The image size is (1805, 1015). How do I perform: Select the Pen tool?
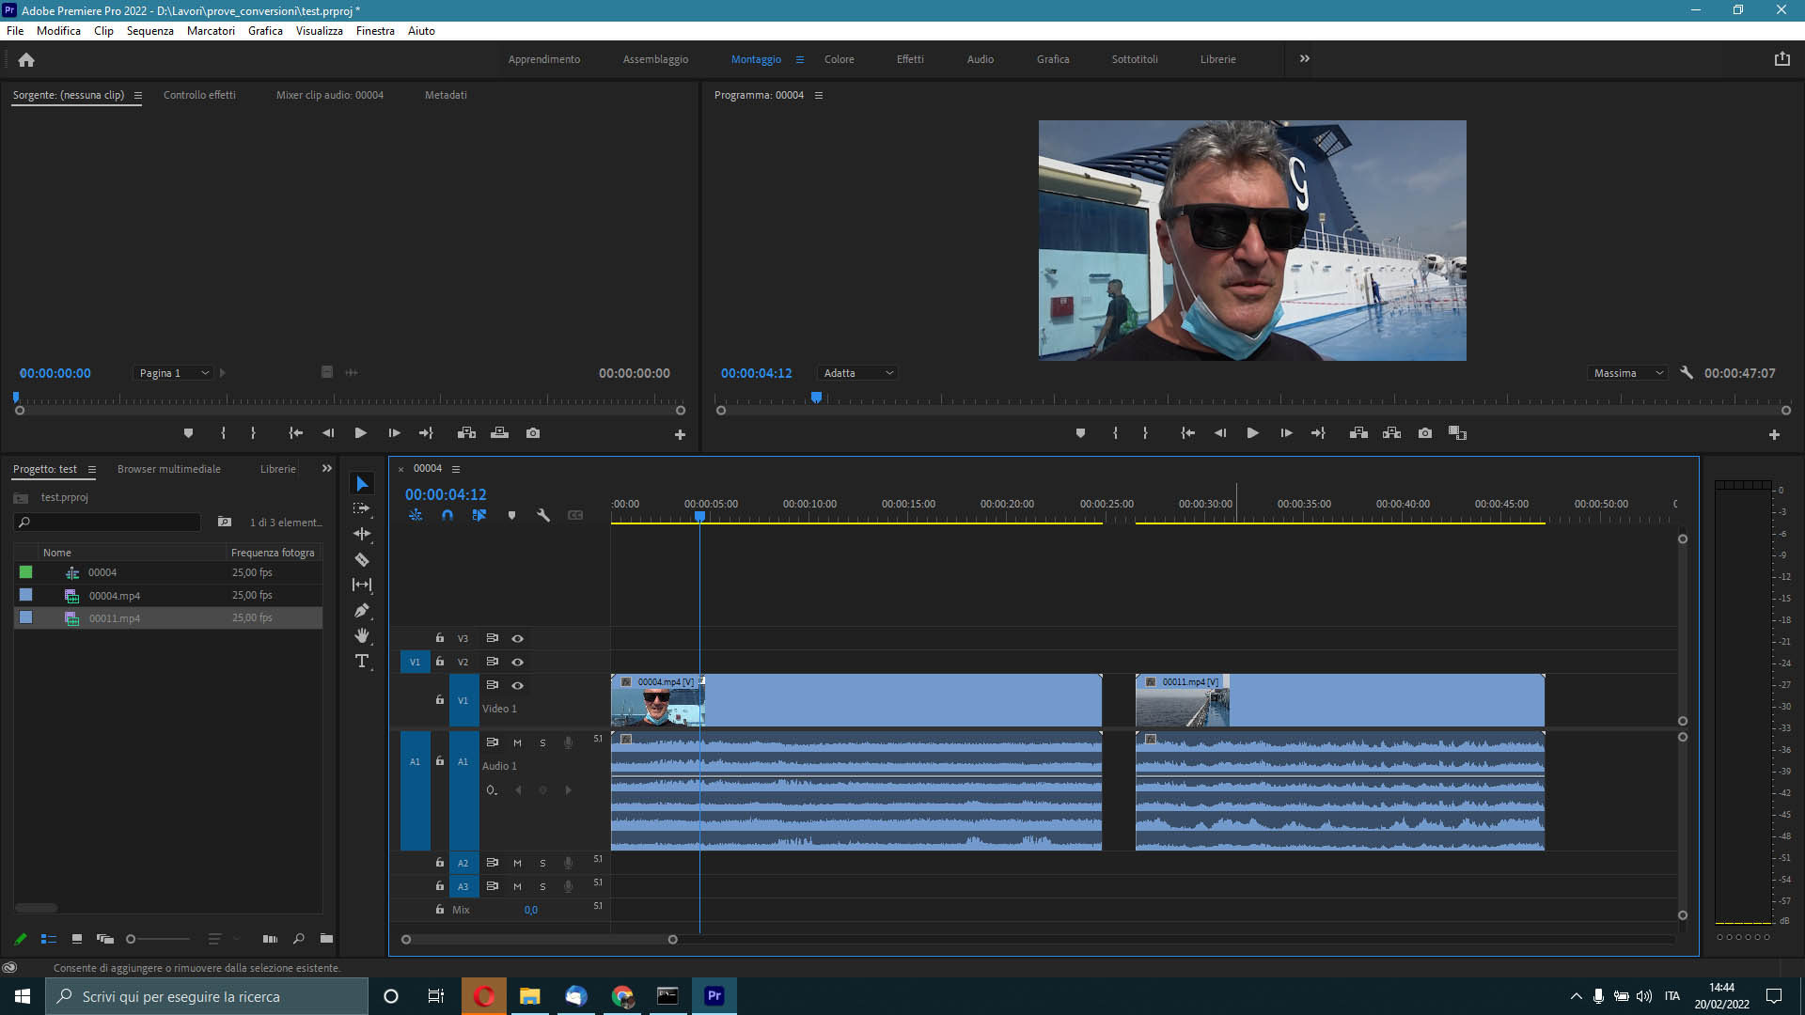tap(362, 610)
